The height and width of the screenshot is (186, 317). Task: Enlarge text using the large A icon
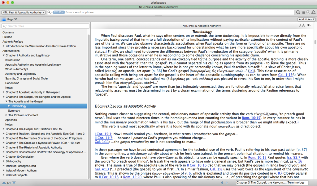tap(303, 25)
